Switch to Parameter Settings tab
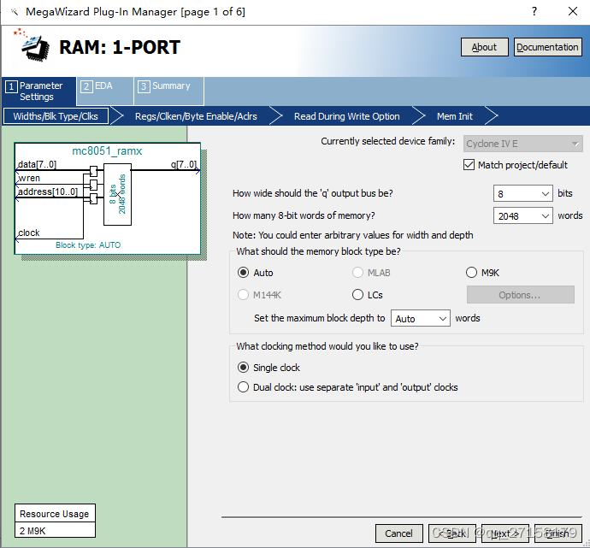Viewport: 590px width, 548px height. pos(38,91)
